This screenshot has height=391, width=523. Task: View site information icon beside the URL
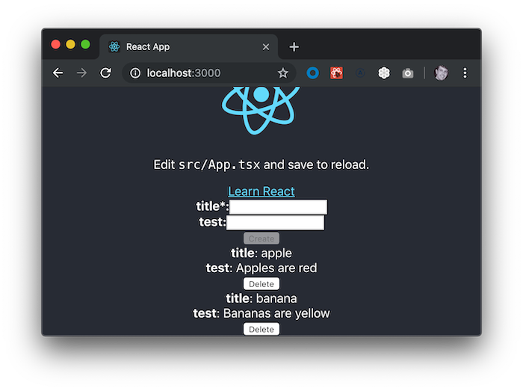135,73
